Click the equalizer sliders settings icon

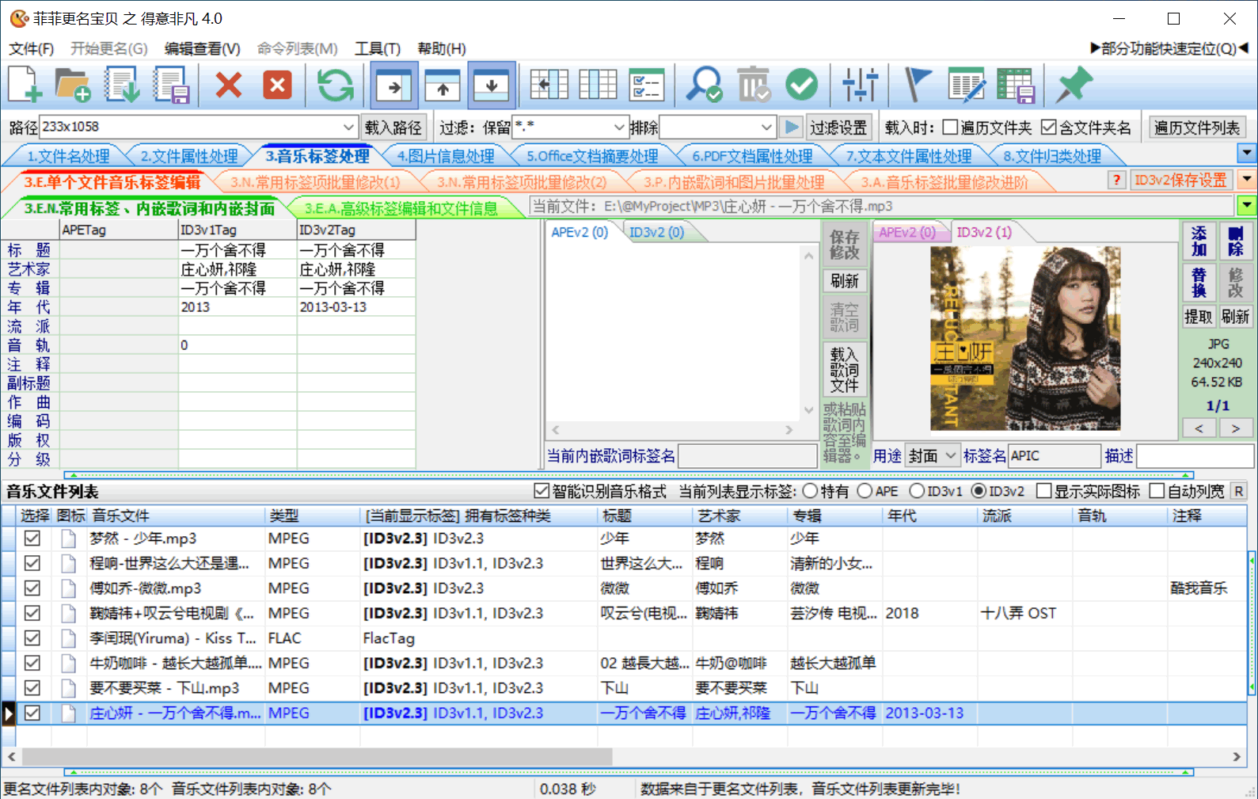(x=860, y=85)
